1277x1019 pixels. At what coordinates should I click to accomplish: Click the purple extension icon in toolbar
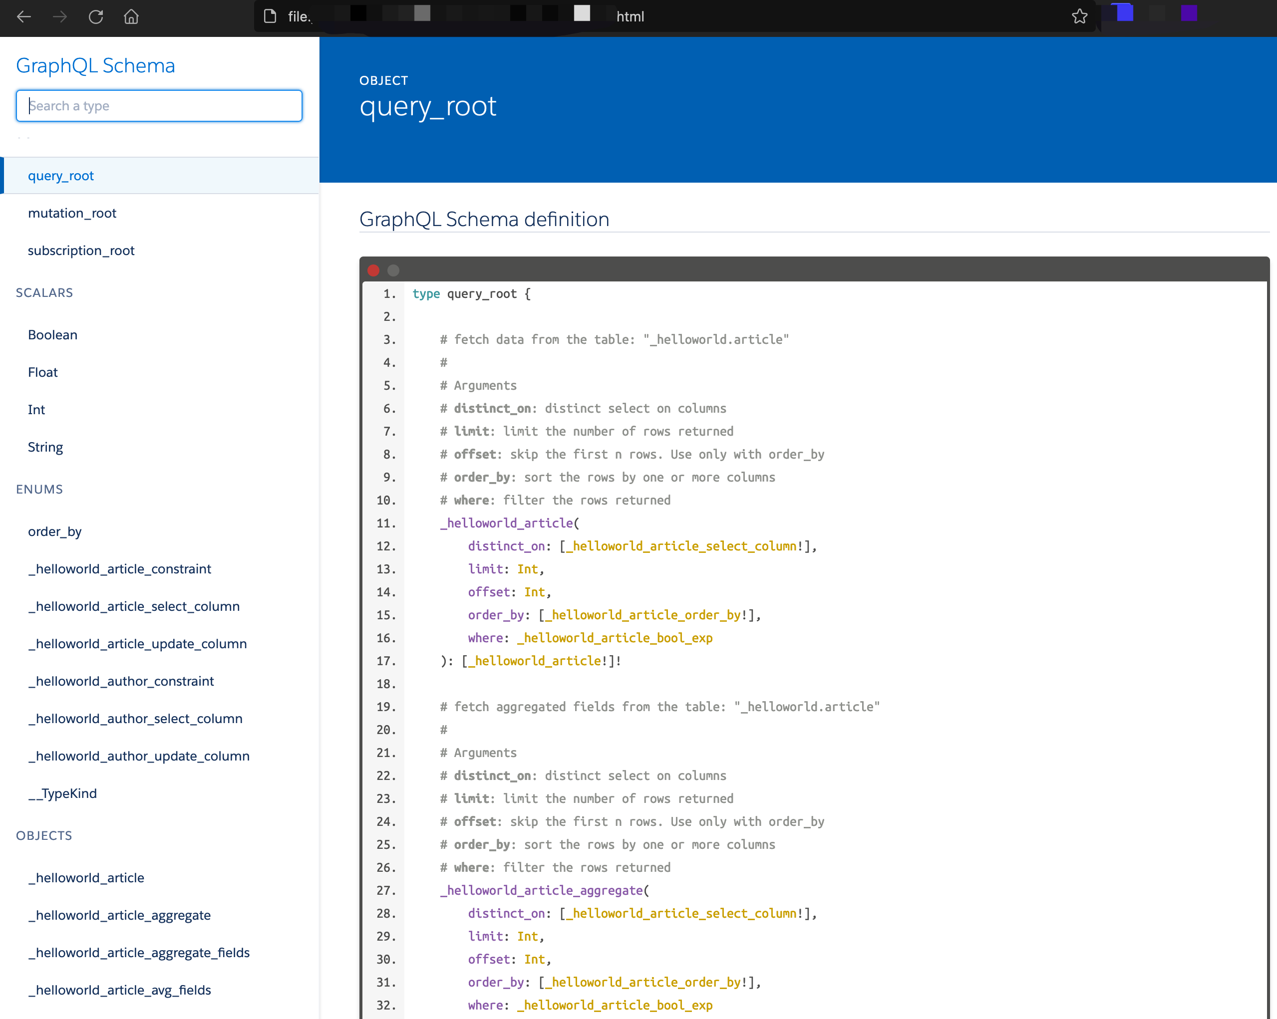1188,13
